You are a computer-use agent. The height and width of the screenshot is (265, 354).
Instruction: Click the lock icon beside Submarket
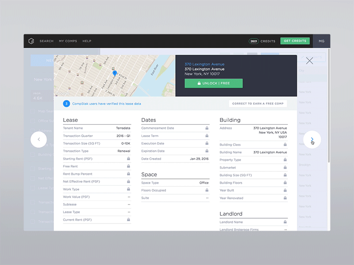click(x=285, y=167)
